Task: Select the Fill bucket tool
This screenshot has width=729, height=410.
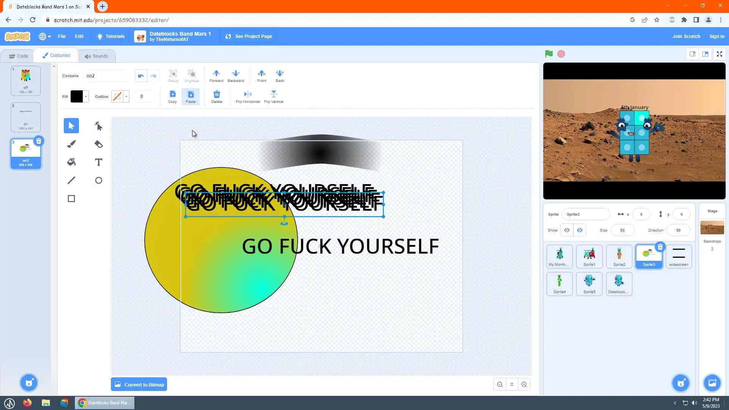Action: point(71,162)
